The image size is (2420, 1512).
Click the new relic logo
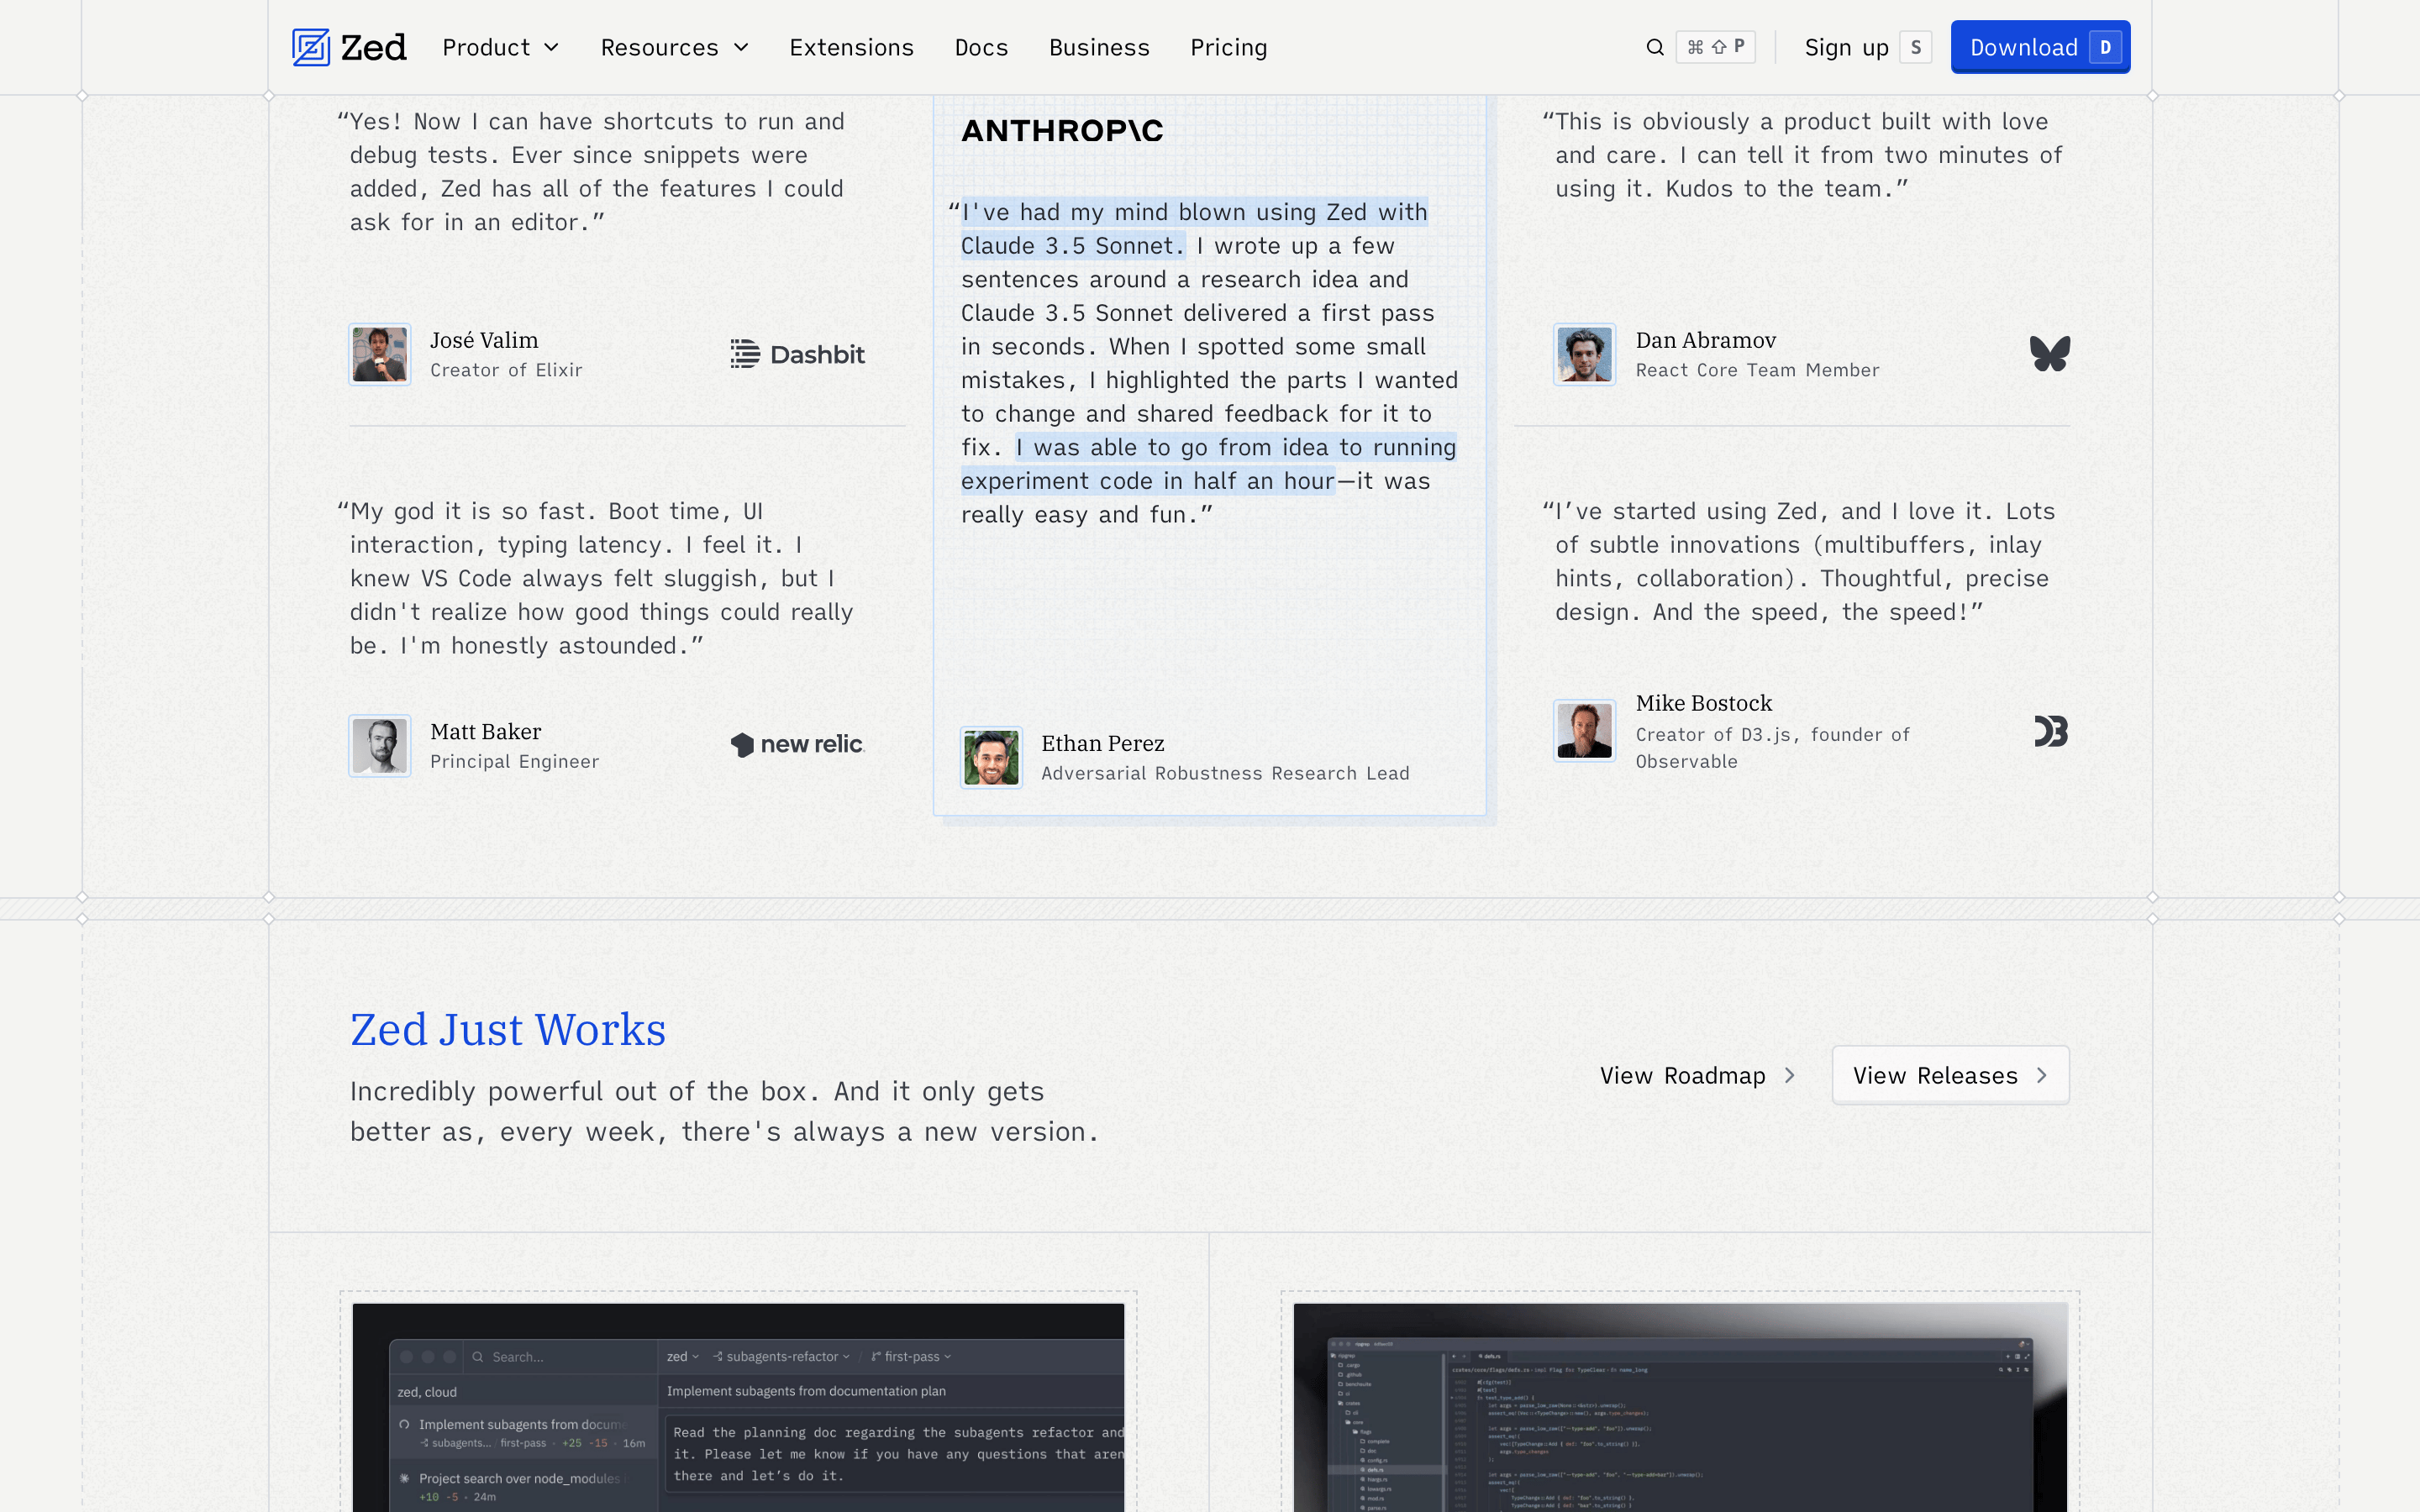click(797, 745)
